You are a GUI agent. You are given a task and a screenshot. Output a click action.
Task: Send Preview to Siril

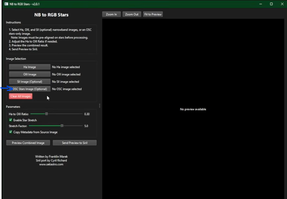(x=75, y=143)
